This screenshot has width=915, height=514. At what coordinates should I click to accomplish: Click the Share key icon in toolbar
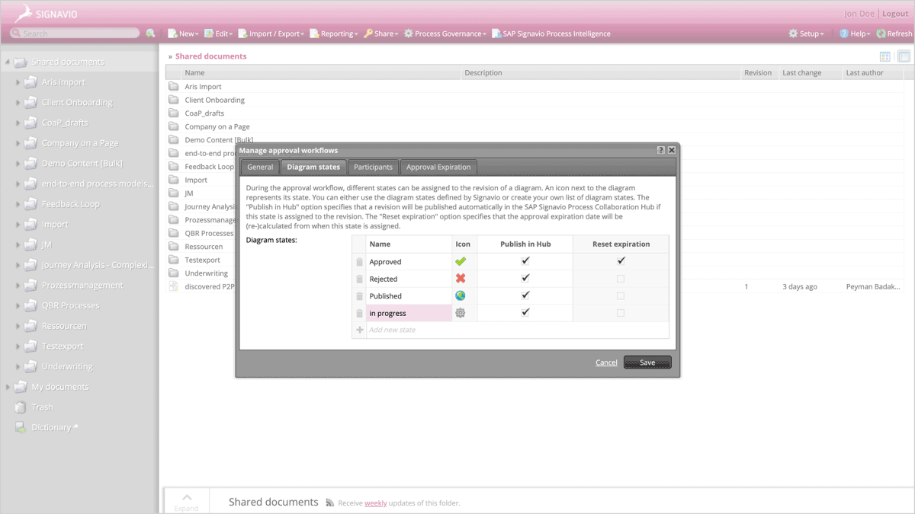point(368,34)
